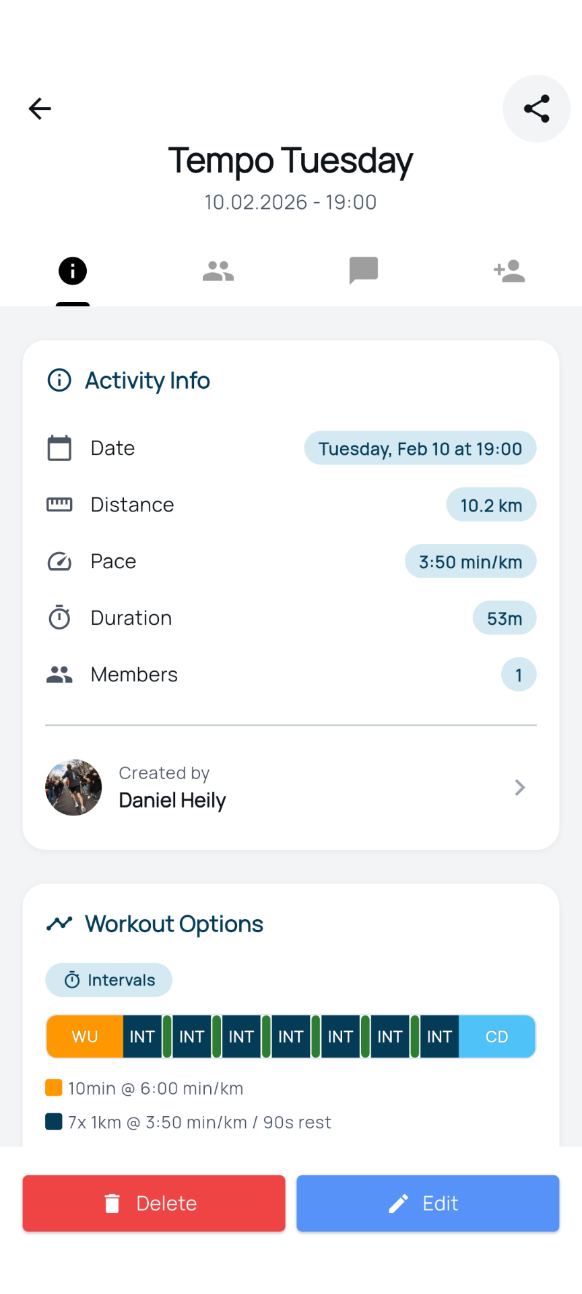Open the 10.2 km distance pill
Image resolution: width=582 pixels, height=1294 pixels.
coord(491,505)
